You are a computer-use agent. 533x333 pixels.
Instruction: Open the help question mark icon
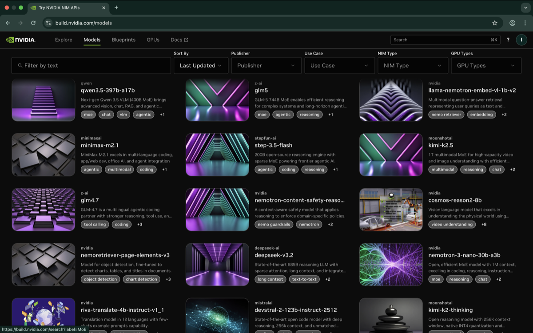coord(508,40)
